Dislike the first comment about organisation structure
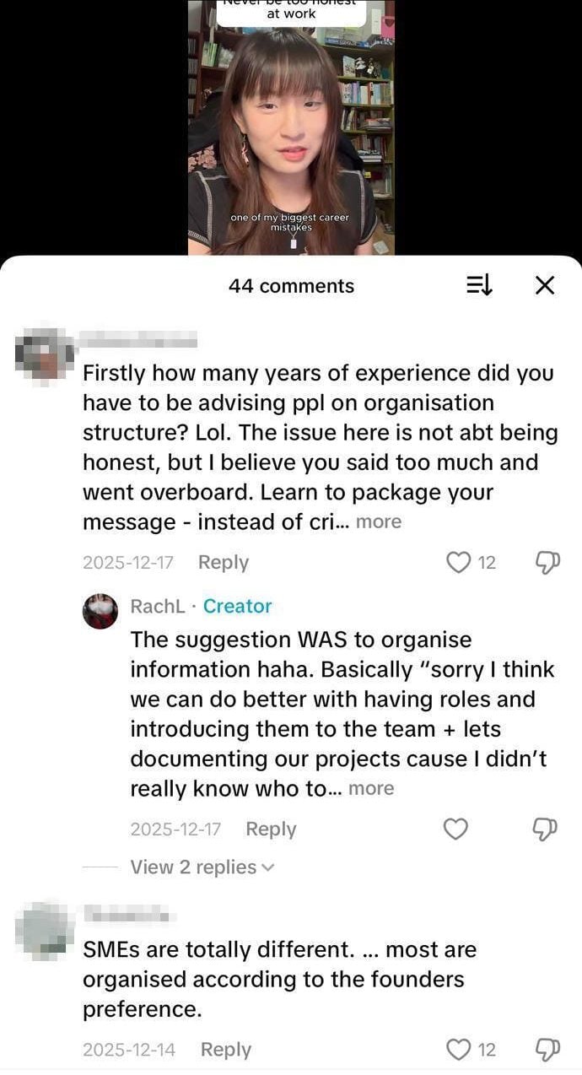Viewport: 582px width, 1075px height. coord(547,562)
